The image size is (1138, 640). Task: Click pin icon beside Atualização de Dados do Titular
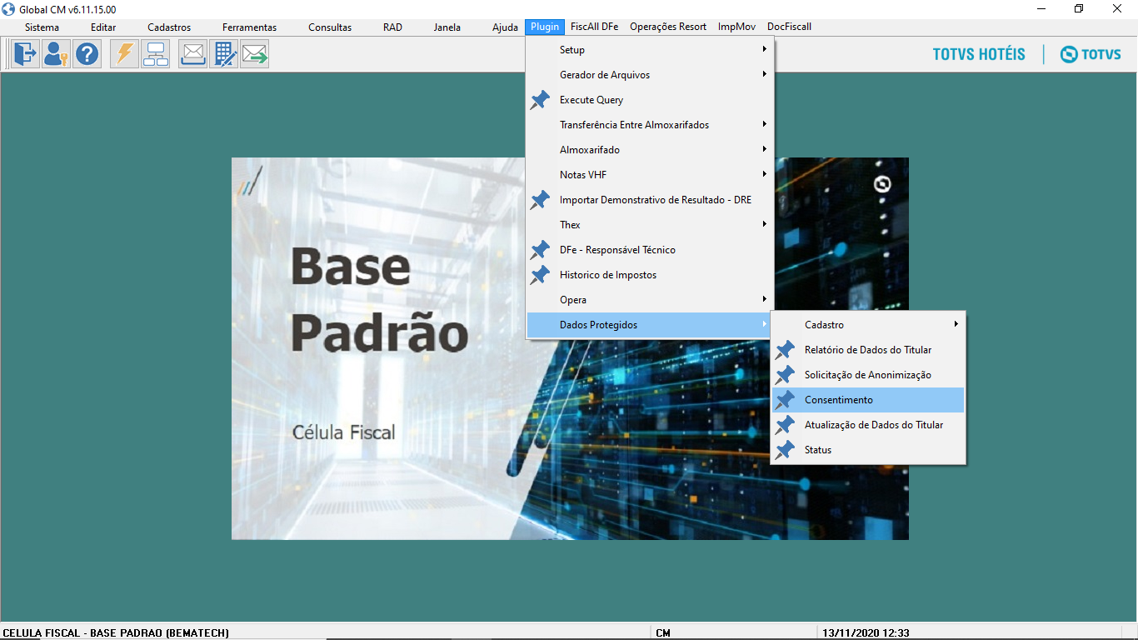pos(785,425)
